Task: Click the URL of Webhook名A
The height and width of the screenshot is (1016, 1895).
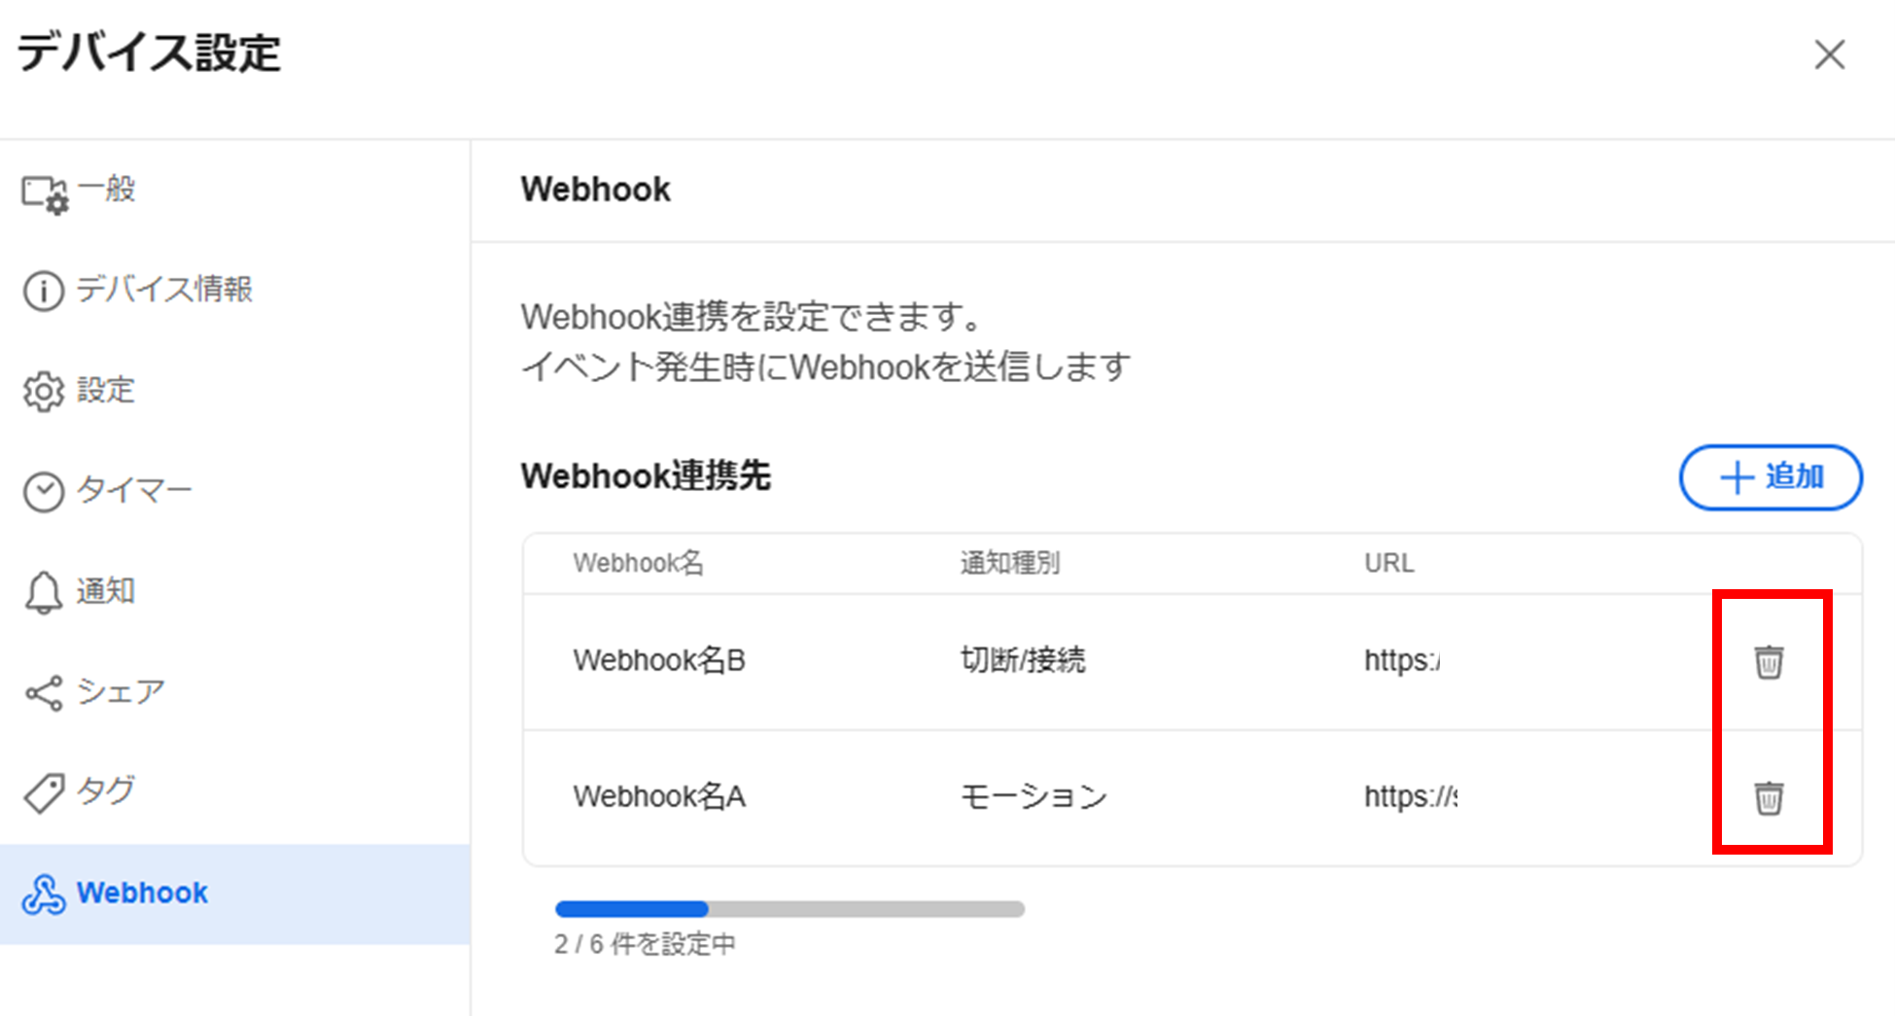Action: (1411, 797)
